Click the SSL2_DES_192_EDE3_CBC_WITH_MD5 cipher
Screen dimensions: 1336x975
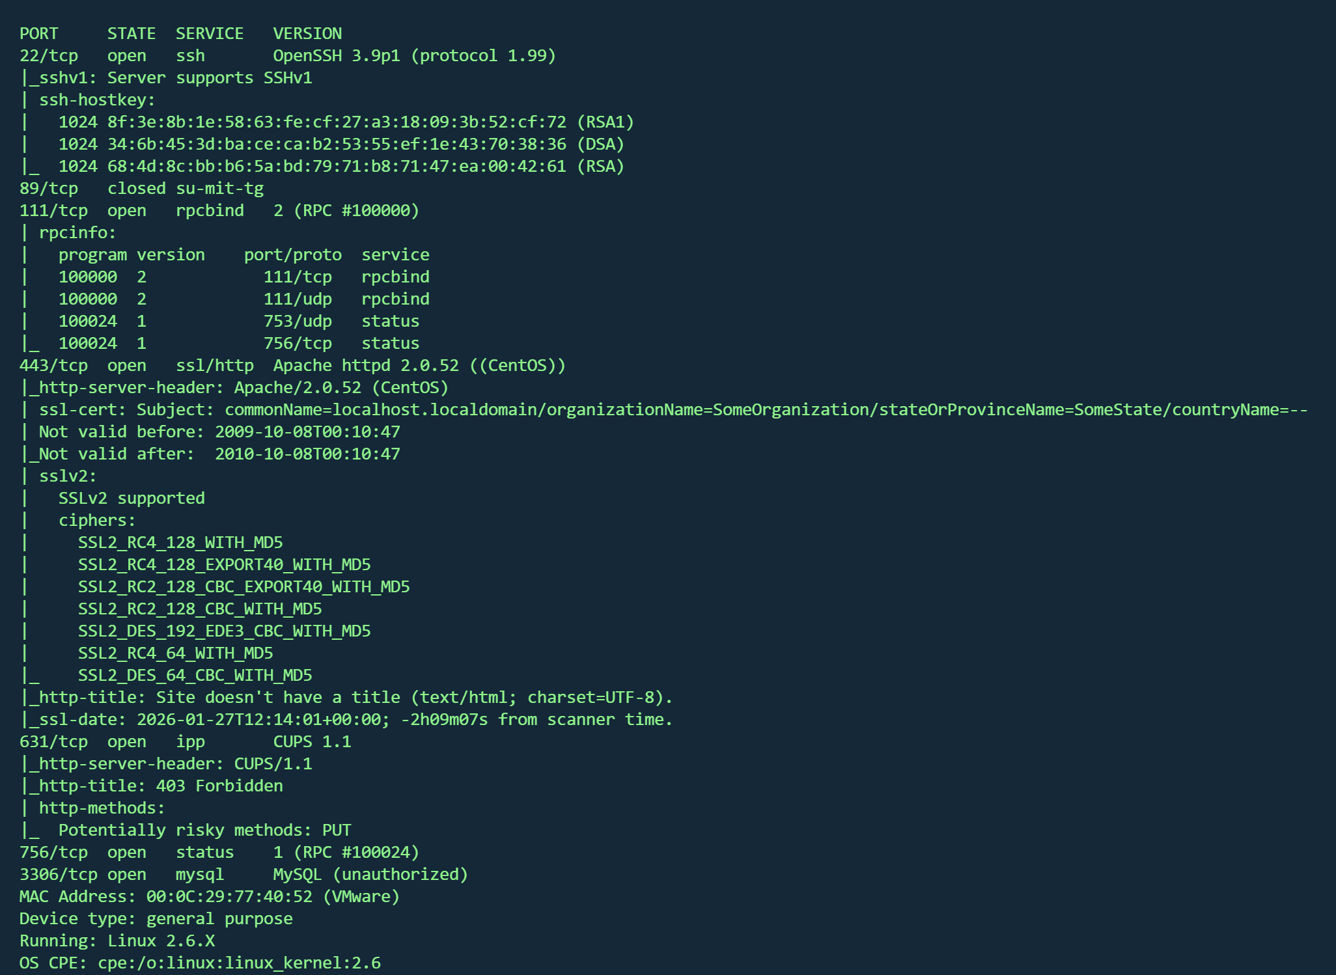pyautogui.click(x=224, y=631)
